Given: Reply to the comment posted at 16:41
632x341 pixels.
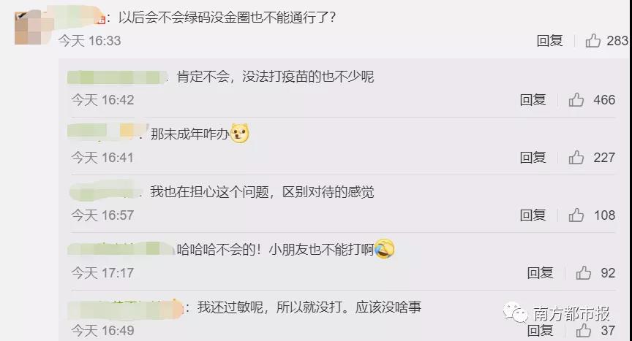Looking at the screenshot, I should pyautogui.click(x=533, y=157).
